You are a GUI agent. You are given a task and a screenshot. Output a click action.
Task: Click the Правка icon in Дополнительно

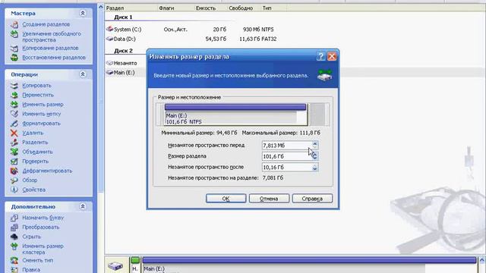(x=14, y=270)
